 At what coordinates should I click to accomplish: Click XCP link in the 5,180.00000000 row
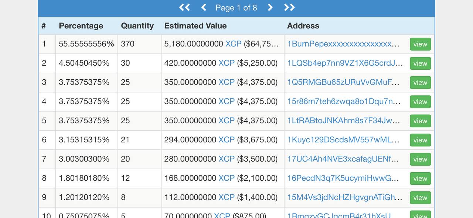coord(234,44)
